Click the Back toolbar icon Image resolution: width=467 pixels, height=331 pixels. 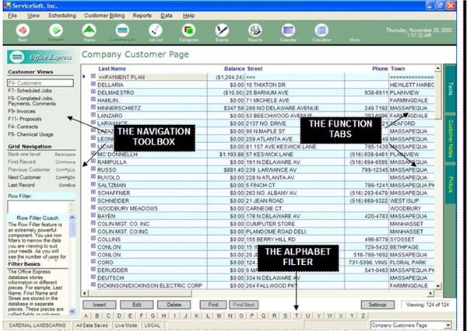coord(23,30)
